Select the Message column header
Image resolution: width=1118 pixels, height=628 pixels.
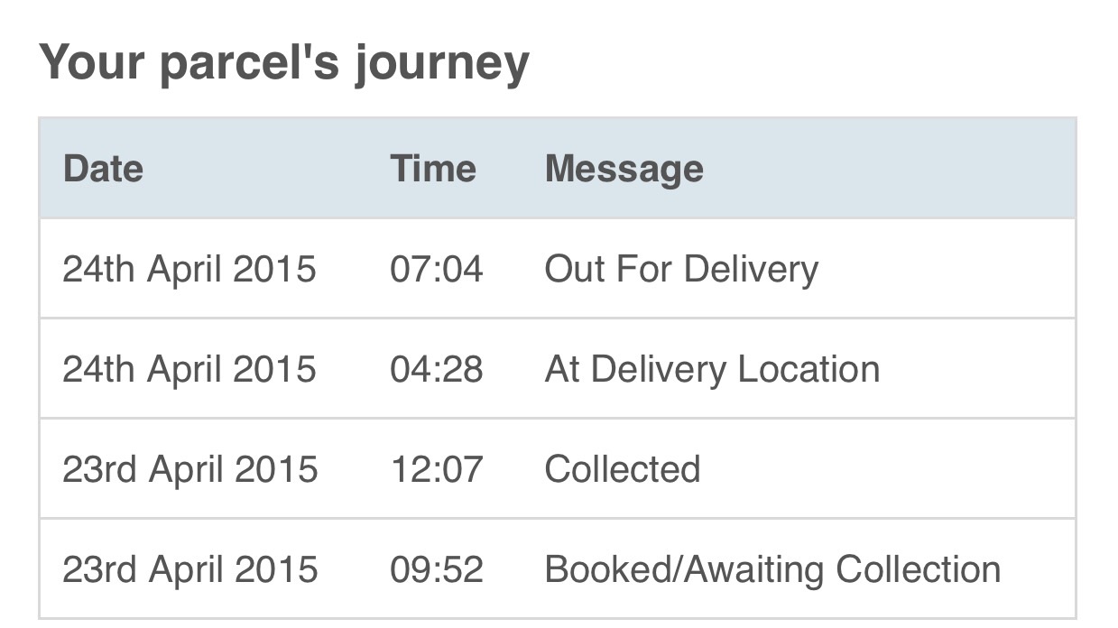[624, 169]
